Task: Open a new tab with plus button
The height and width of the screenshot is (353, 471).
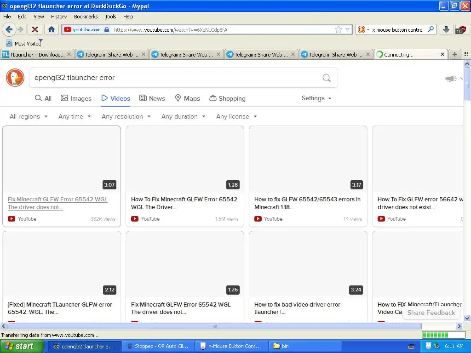Action: click(x=455, y=54)
